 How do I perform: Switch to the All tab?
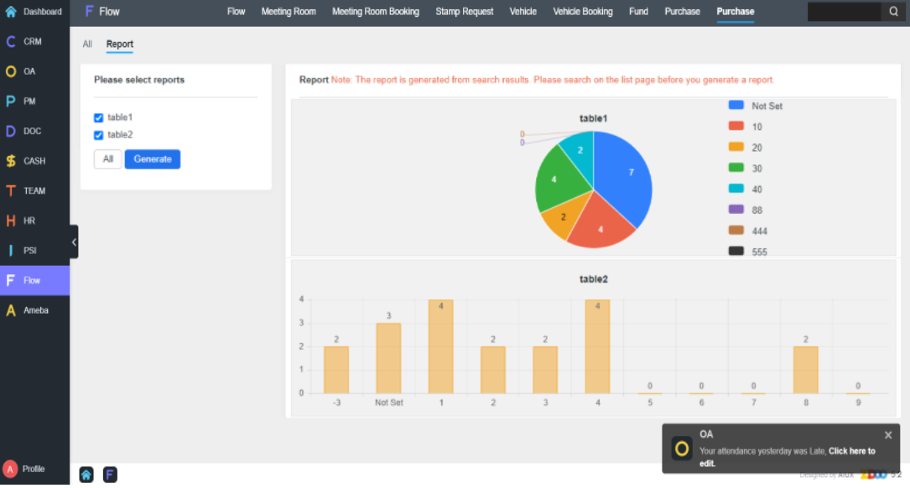[x=87, y=44]
